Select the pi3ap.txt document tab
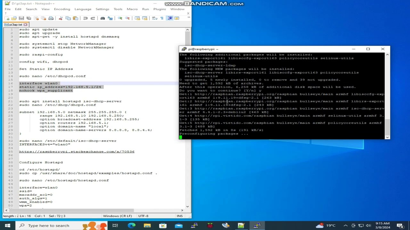Image resolution: width=410 pixels, height=230 pixels. point(16,25)
